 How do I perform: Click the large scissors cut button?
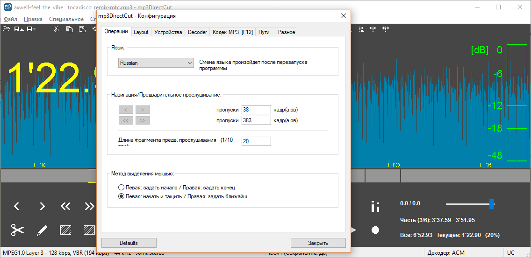(x=18, y=230)
